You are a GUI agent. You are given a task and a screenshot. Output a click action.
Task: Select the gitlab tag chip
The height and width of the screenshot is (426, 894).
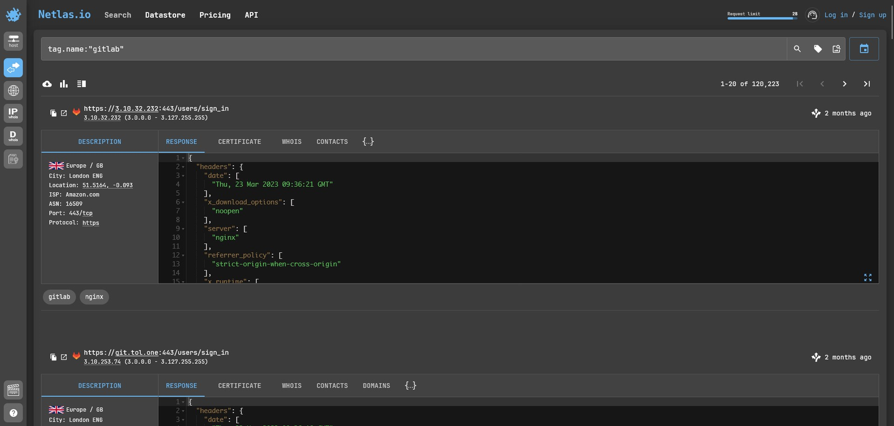(59, 297)
